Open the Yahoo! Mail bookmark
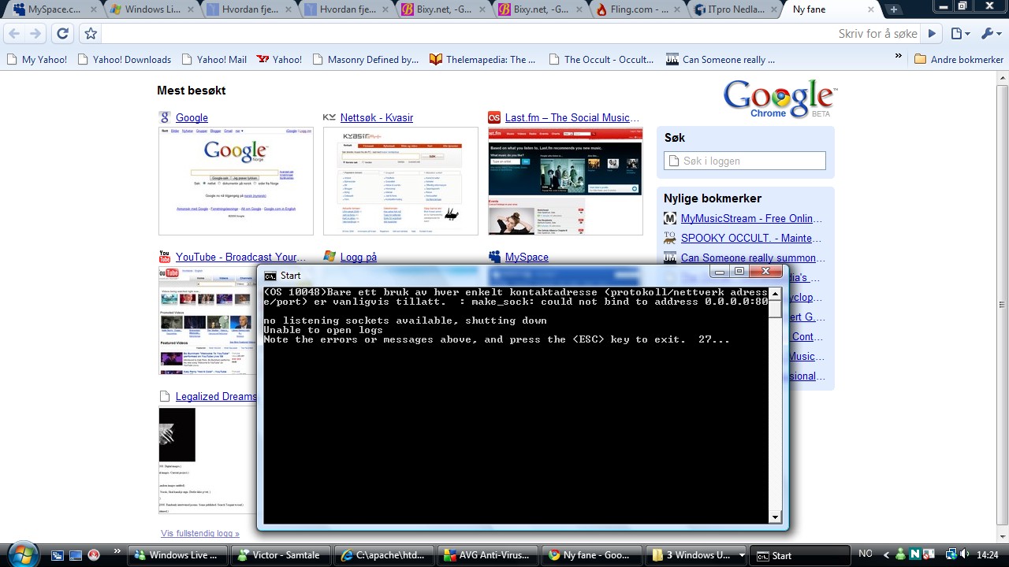This screenshot has width=1009, height=567. (214, 59)
